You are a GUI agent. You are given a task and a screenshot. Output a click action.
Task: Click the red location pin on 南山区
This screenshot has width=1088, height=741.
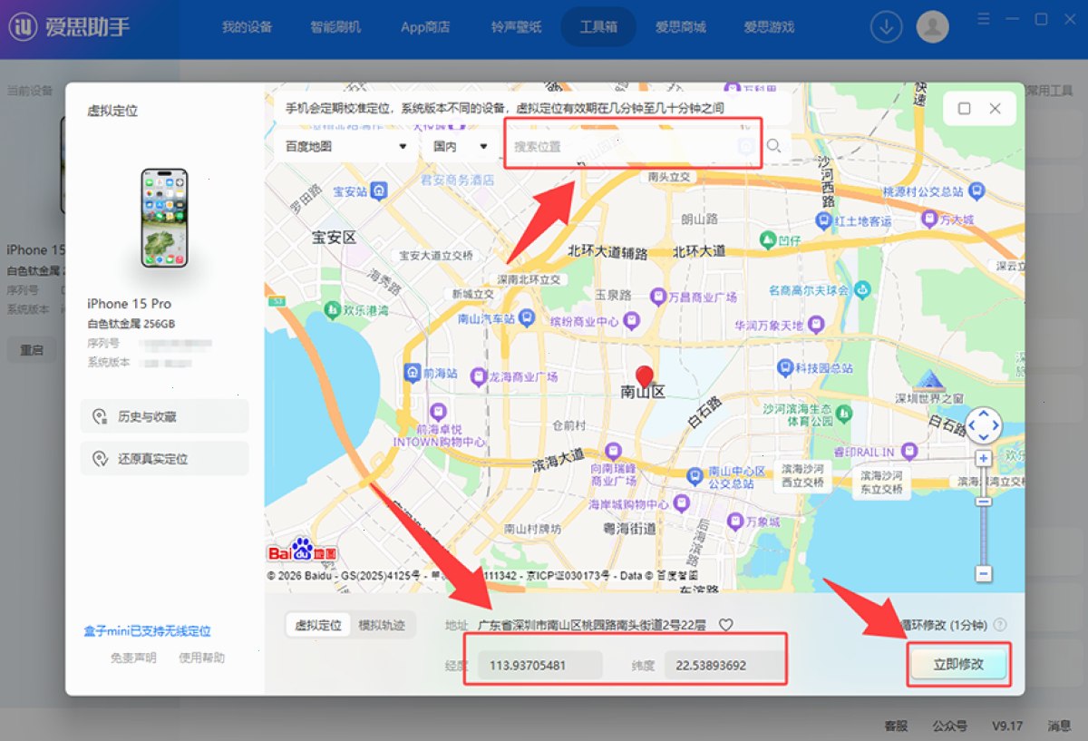point(645,377)
